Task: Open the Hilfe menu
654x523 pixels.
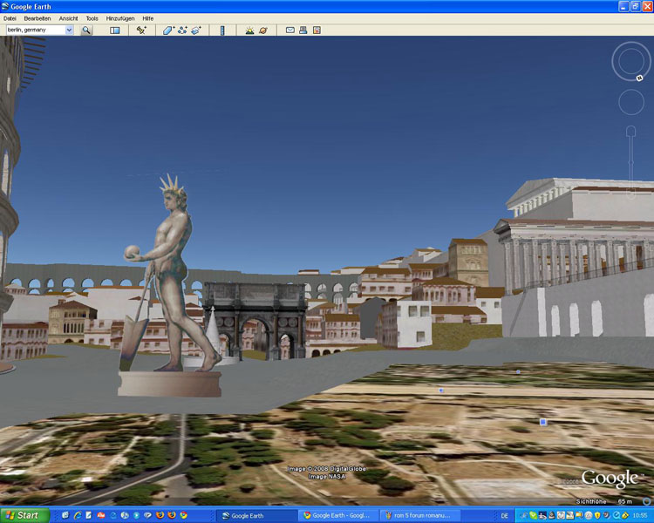Action: pos(147,18)
